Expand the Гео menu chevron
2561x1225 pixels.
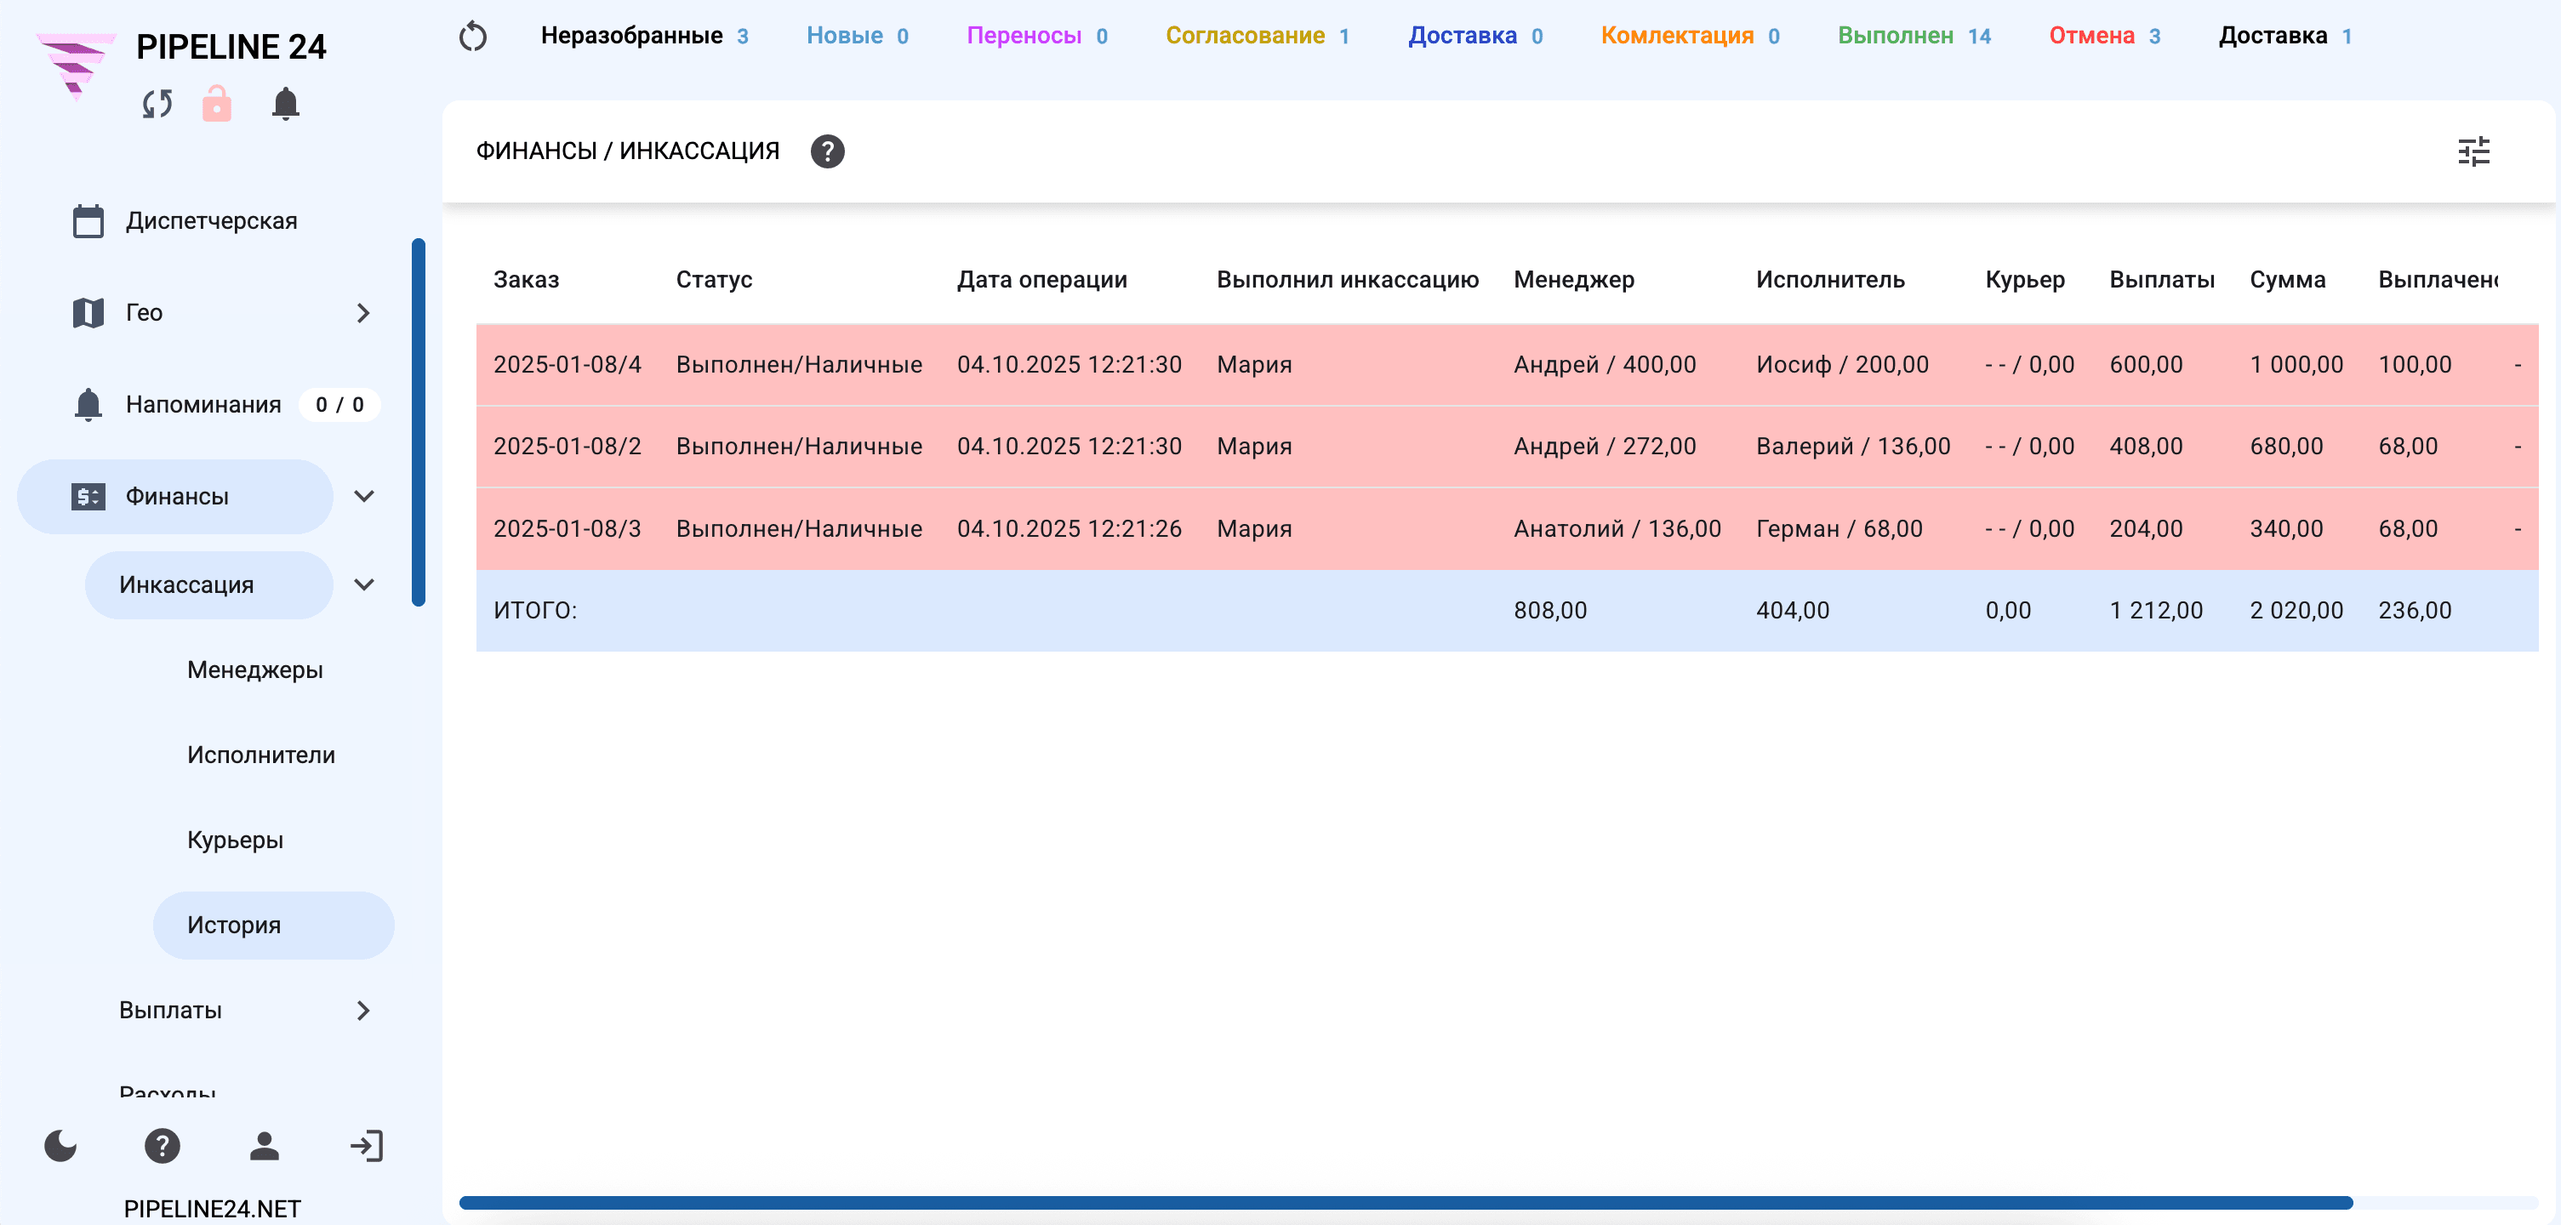362,313
